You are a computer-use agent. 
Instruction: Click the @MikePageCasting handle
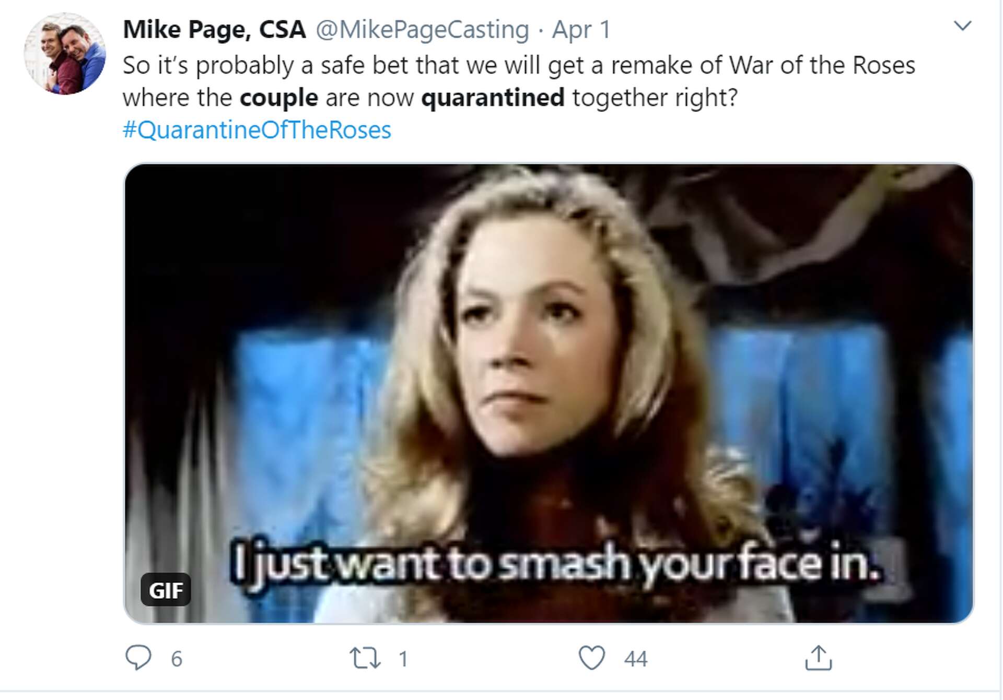[422, 29]
